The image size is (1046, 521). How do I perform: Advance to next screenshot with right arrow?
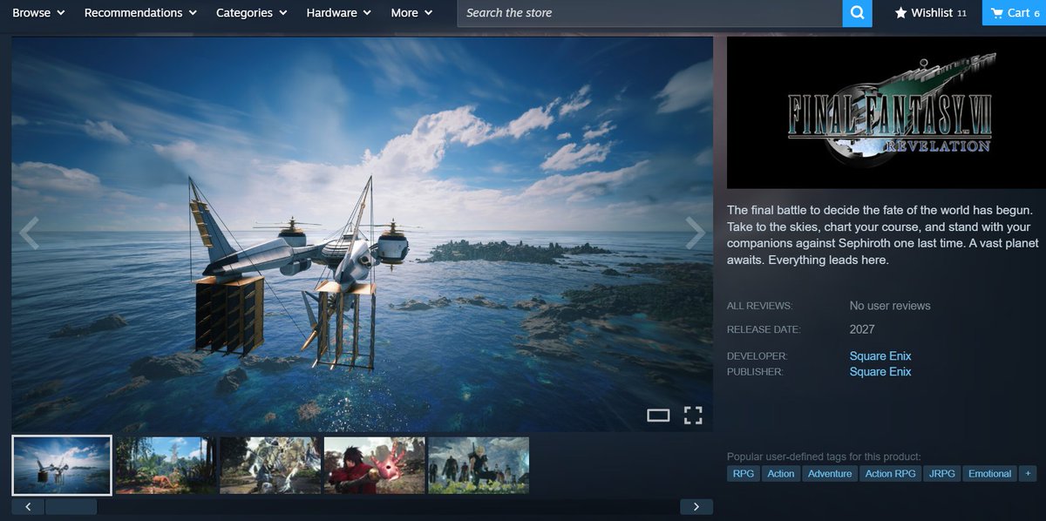(x=695, y=233)
